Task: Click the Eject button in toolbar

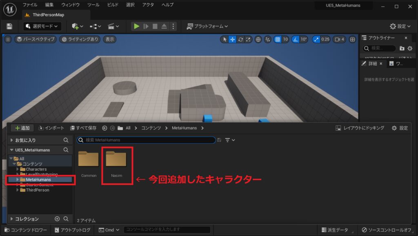Action: (164, 26)
